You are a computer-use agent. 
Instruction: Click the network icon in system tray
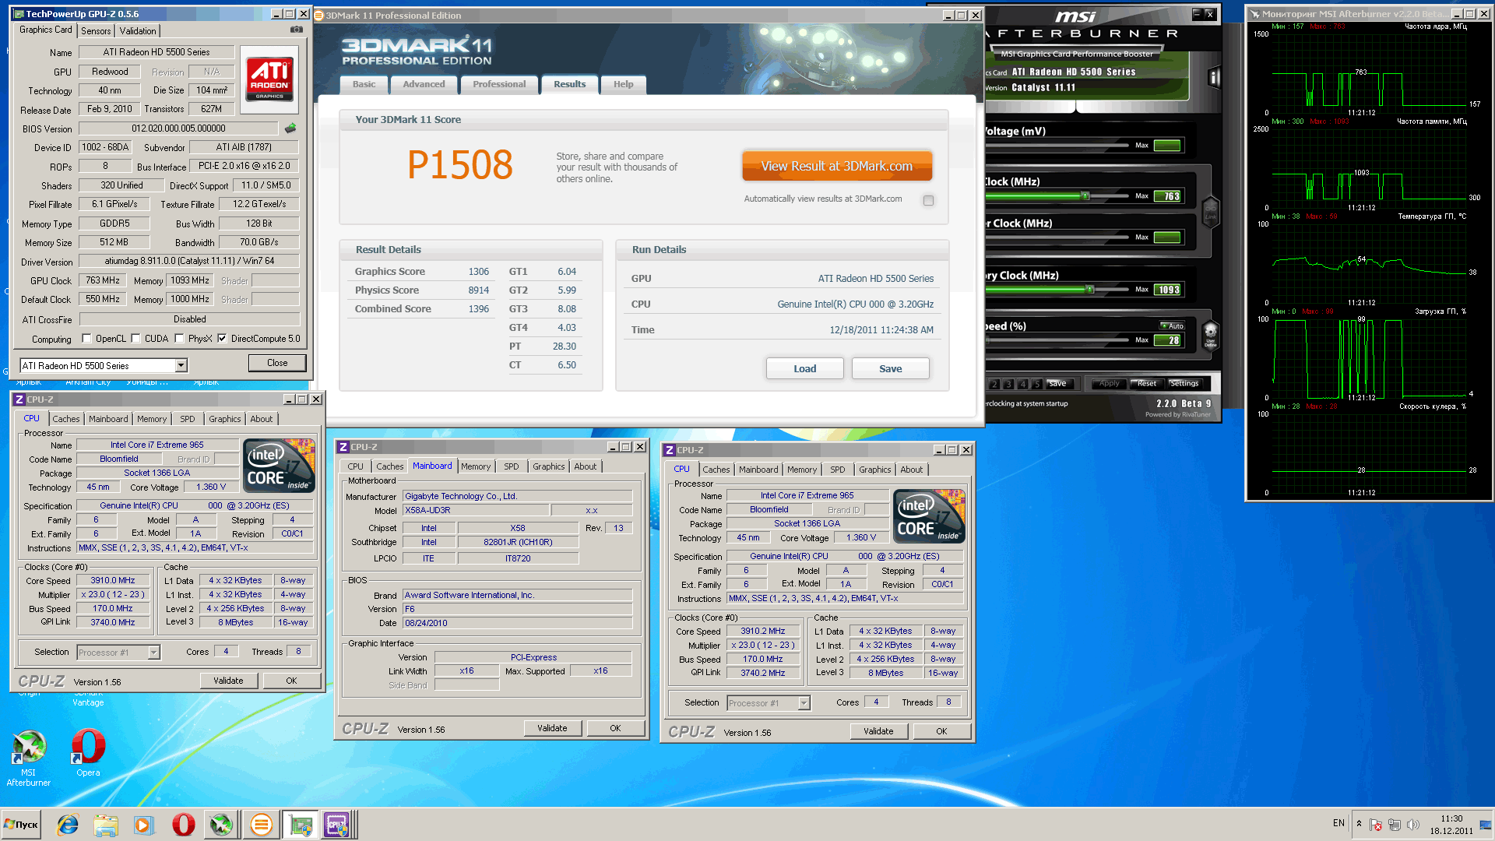point(1394,824)
